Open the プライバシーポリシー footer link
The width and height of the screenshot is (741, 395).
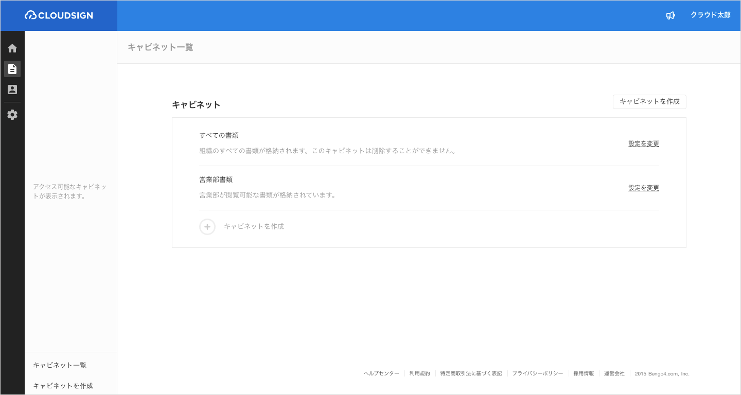[537, 373]
